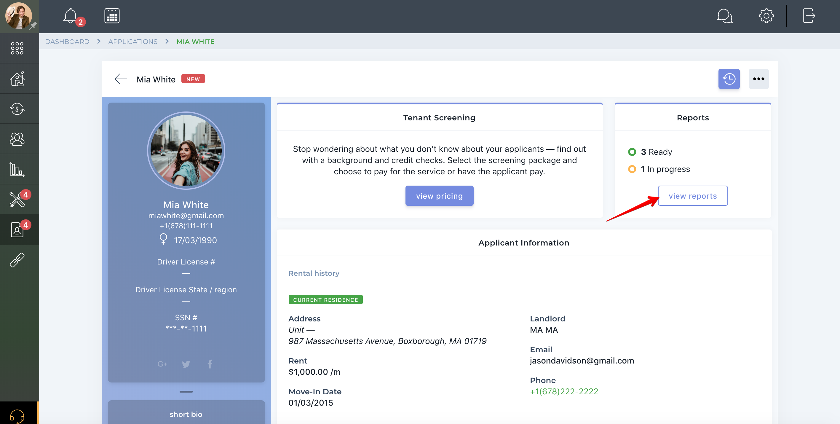This screenshot has height=424, width=840.
Task: Click the phone +1(678)111-1111 on profile card
Action: (186, 226)
